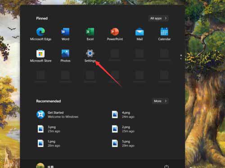Go to next pinned apps page dot
This screenshot has height=168, width=225.
click(181, 58)
